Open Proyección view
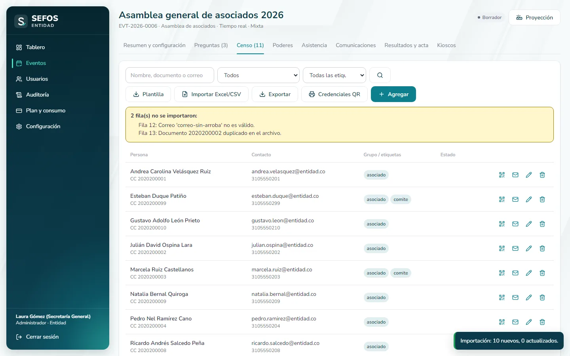Viewport: 570px width, 356px height. pos(534,17)
